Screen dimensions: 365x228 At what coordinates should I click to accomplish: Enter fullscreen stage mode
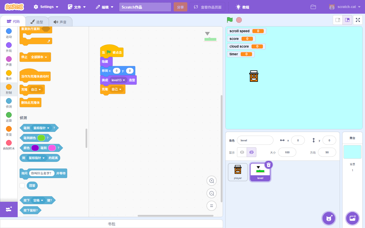[x=358, y=20]
